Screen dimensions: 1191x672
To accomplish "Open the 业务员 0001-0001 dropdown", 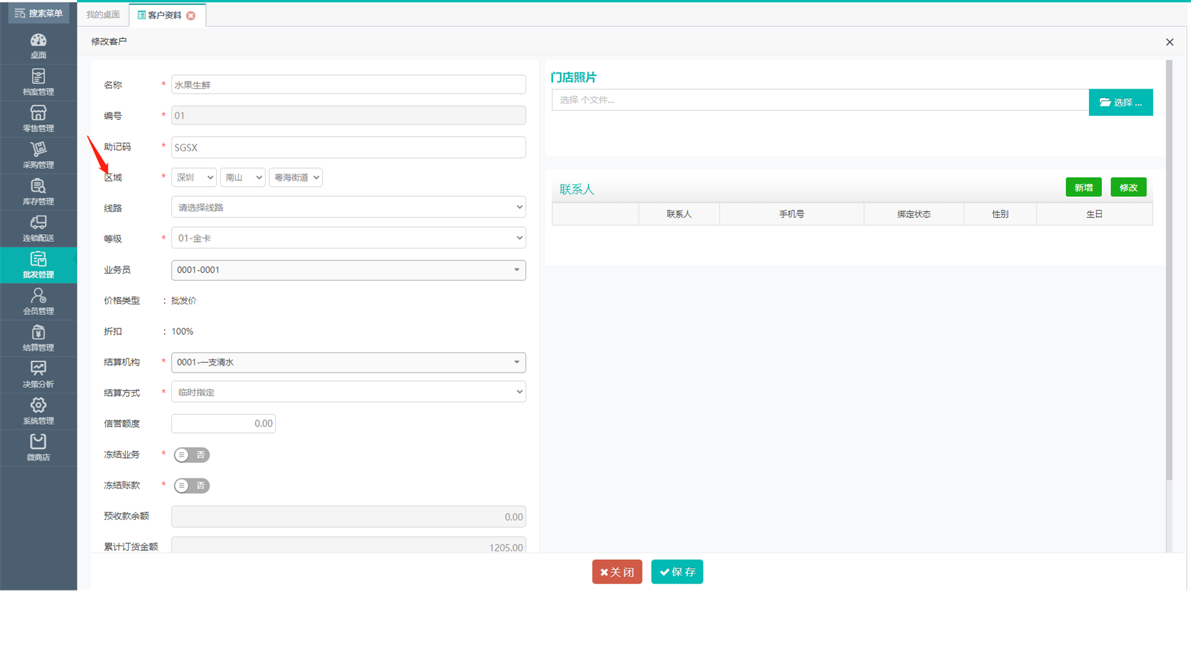I will point(348,270).
